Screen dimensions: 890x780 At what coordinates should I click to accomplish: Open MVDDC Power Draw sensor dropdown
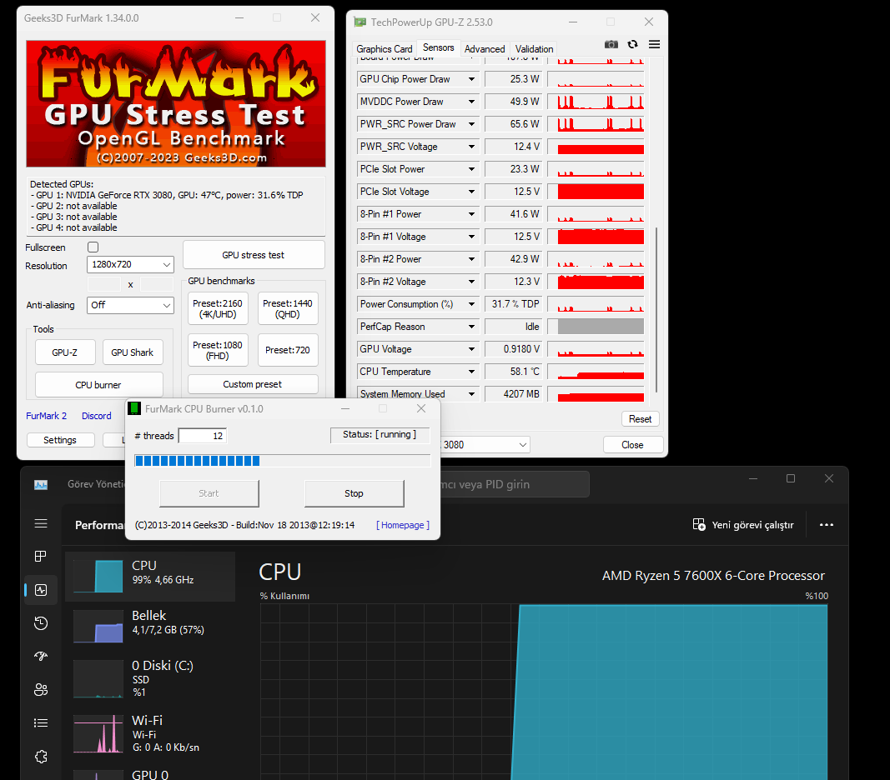(471, 102)
